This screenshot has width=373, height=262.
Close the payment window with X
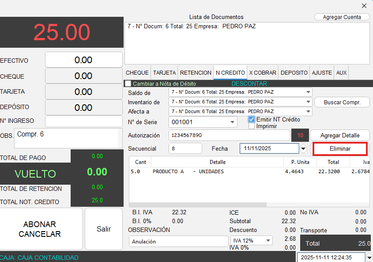click(x=364, y=6)
